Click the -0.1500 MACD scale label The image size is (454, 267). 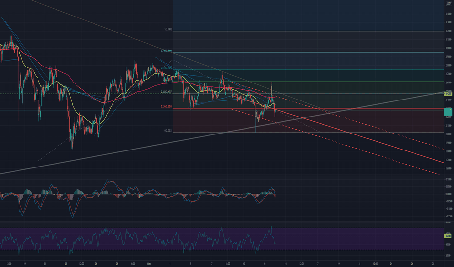point(448,216)
